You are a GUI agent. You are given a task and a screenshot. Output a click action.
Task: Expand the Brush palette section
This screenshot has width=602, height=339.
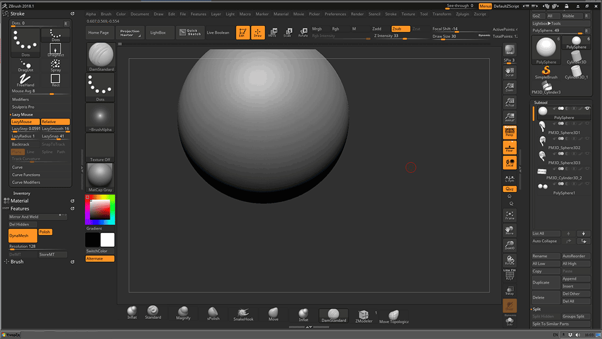tap(17, 261)
